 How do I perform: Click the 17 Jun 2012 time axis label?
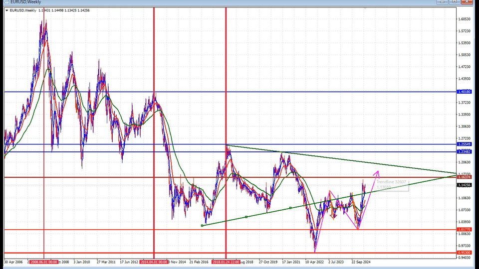129,262
